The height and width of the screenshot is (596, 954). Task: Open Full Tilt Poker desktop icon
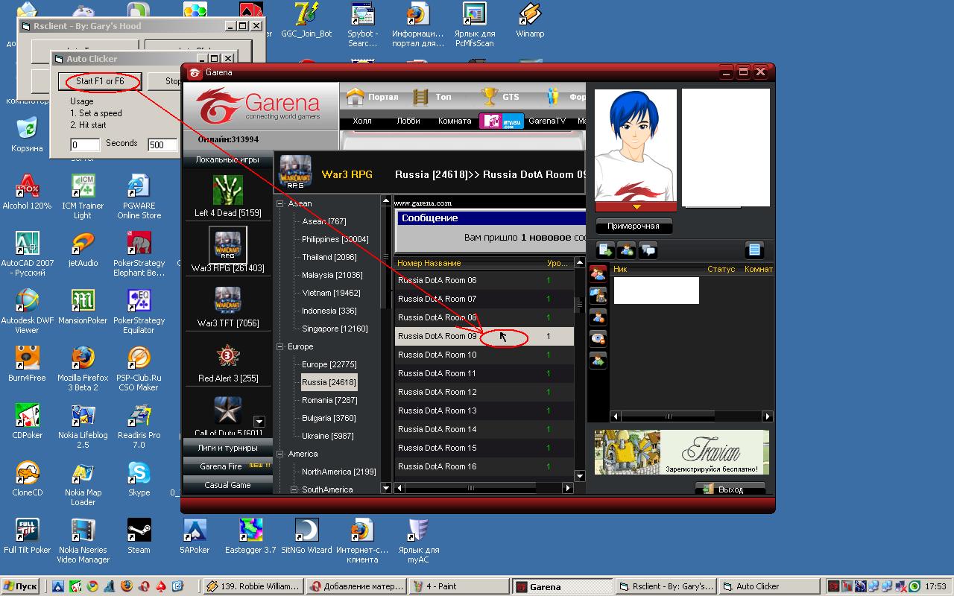tap(27, 536)
